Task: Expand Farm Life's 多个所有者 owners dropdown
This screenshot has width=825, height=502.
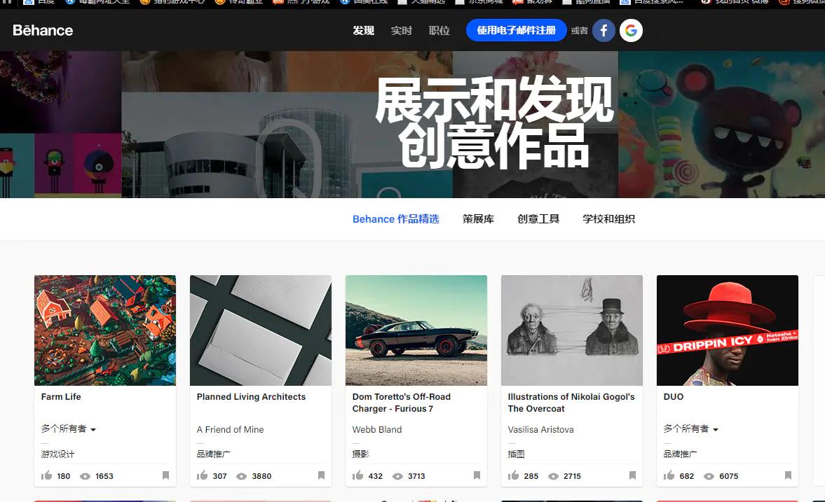Action: (69, 429)
